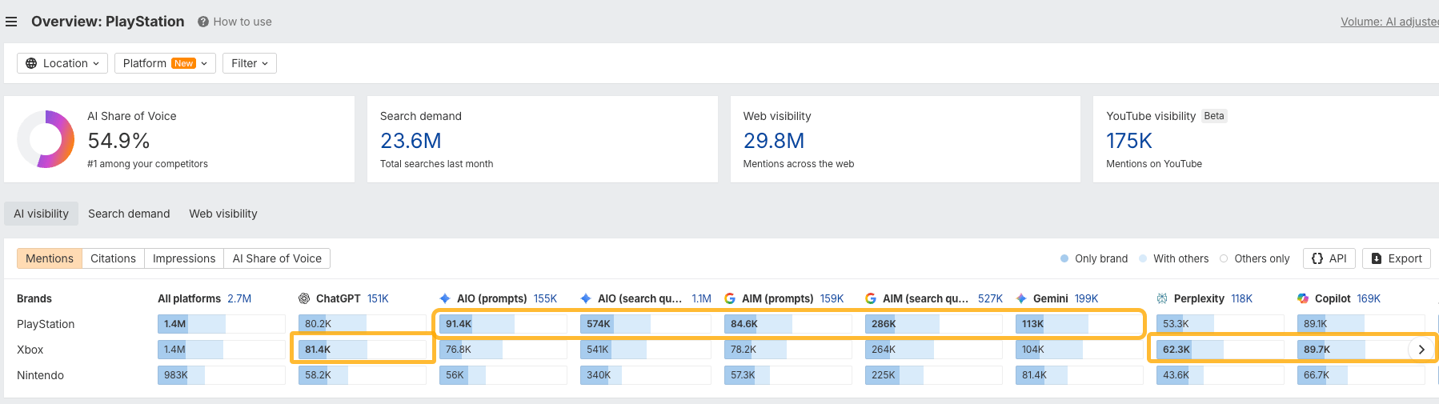Click the How to use help icon
Viewport: 1439px width, 404px height.
(x=203, y=22)
